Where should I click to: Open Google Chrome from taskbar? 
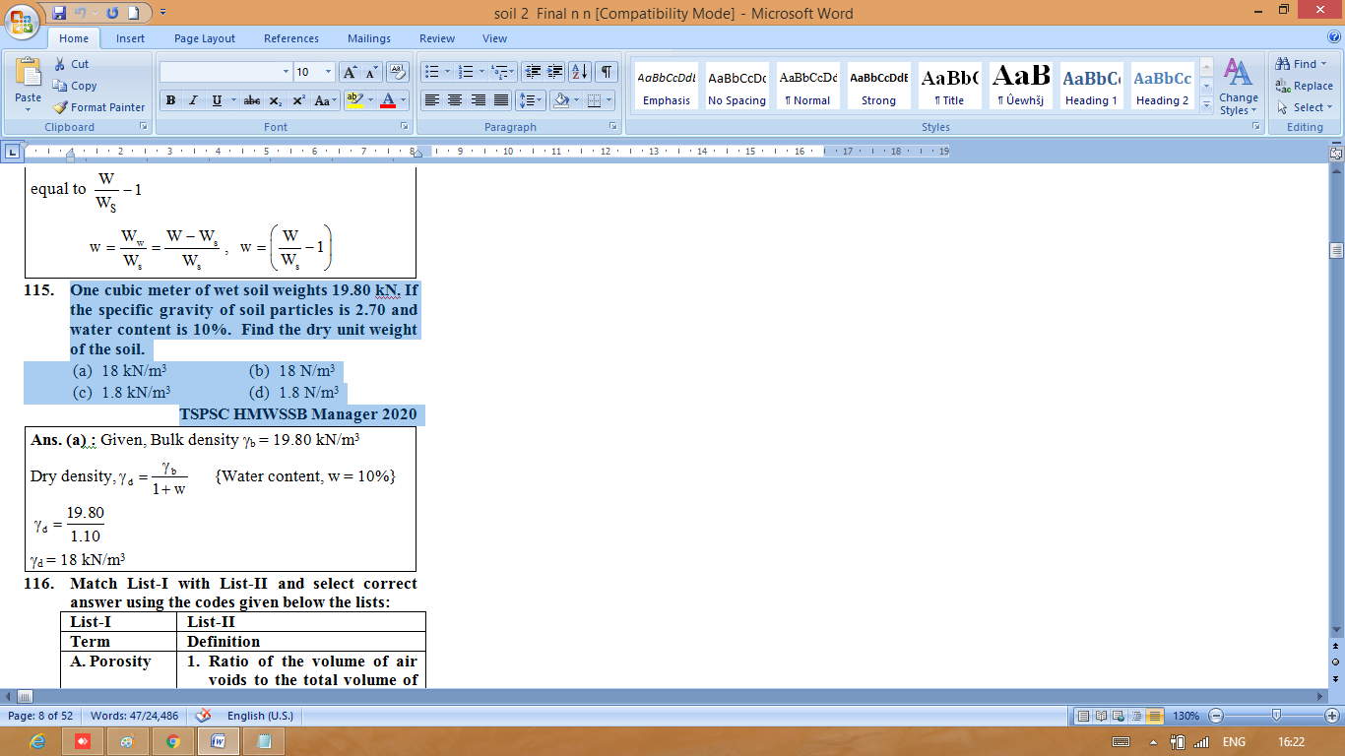(x=173, y=741)
